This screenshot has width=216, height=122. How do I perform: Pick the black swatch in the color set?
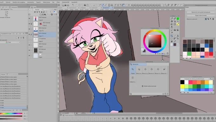[182, 82]
